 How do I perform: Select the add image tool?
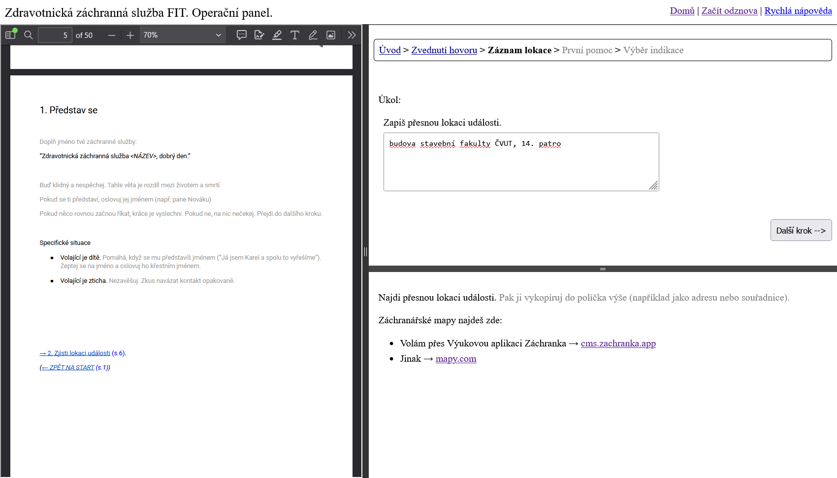point(331,35)
